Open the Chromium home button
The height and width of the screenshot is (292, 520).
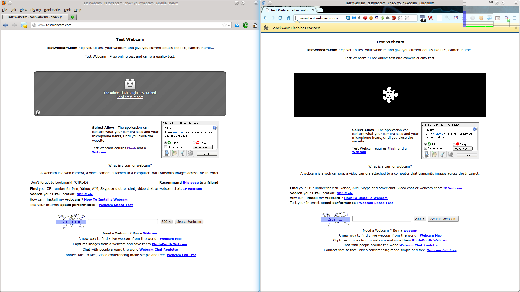click(x=288, y=18)
